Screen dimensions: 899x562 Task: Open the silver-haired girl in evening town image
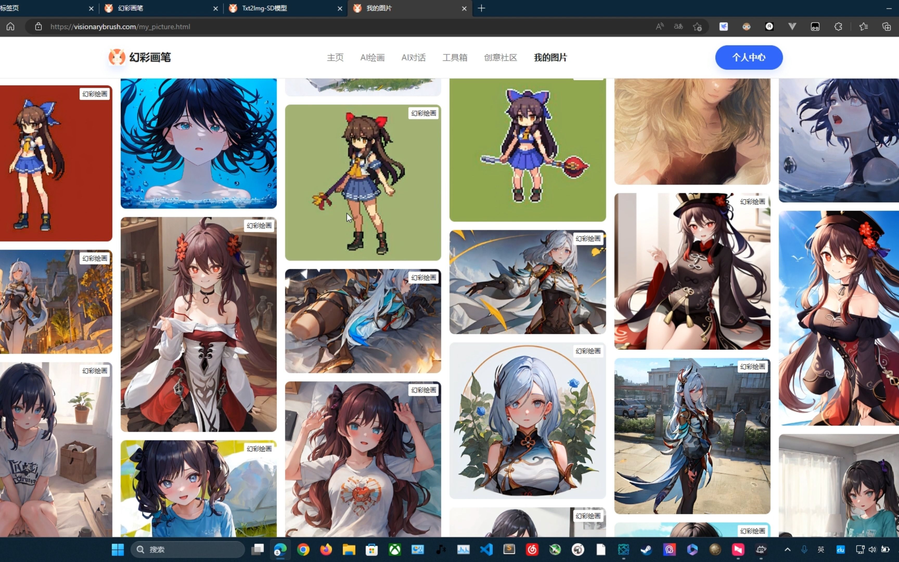coord(56,302)
